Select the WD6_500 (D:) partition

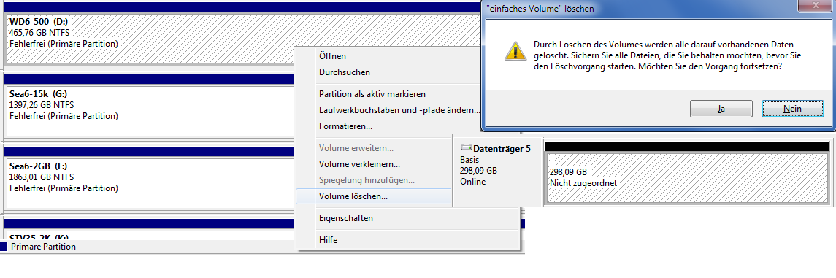click(149, 39)
